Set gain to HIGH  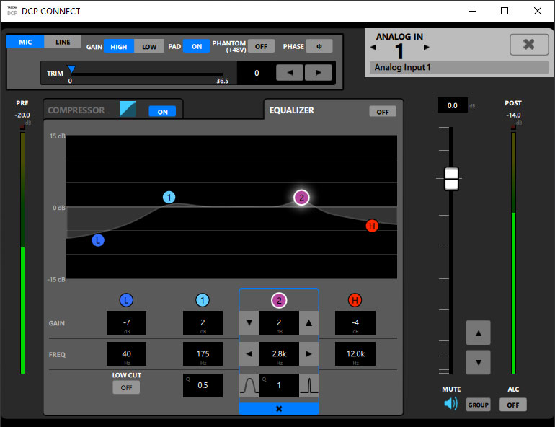119,46
